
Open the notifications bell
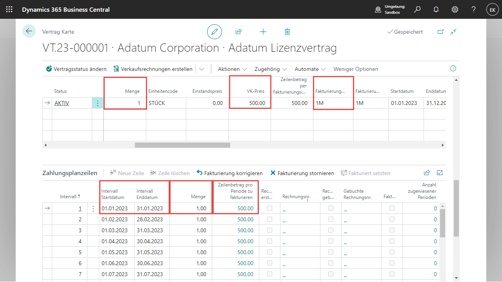click(436, 9)
